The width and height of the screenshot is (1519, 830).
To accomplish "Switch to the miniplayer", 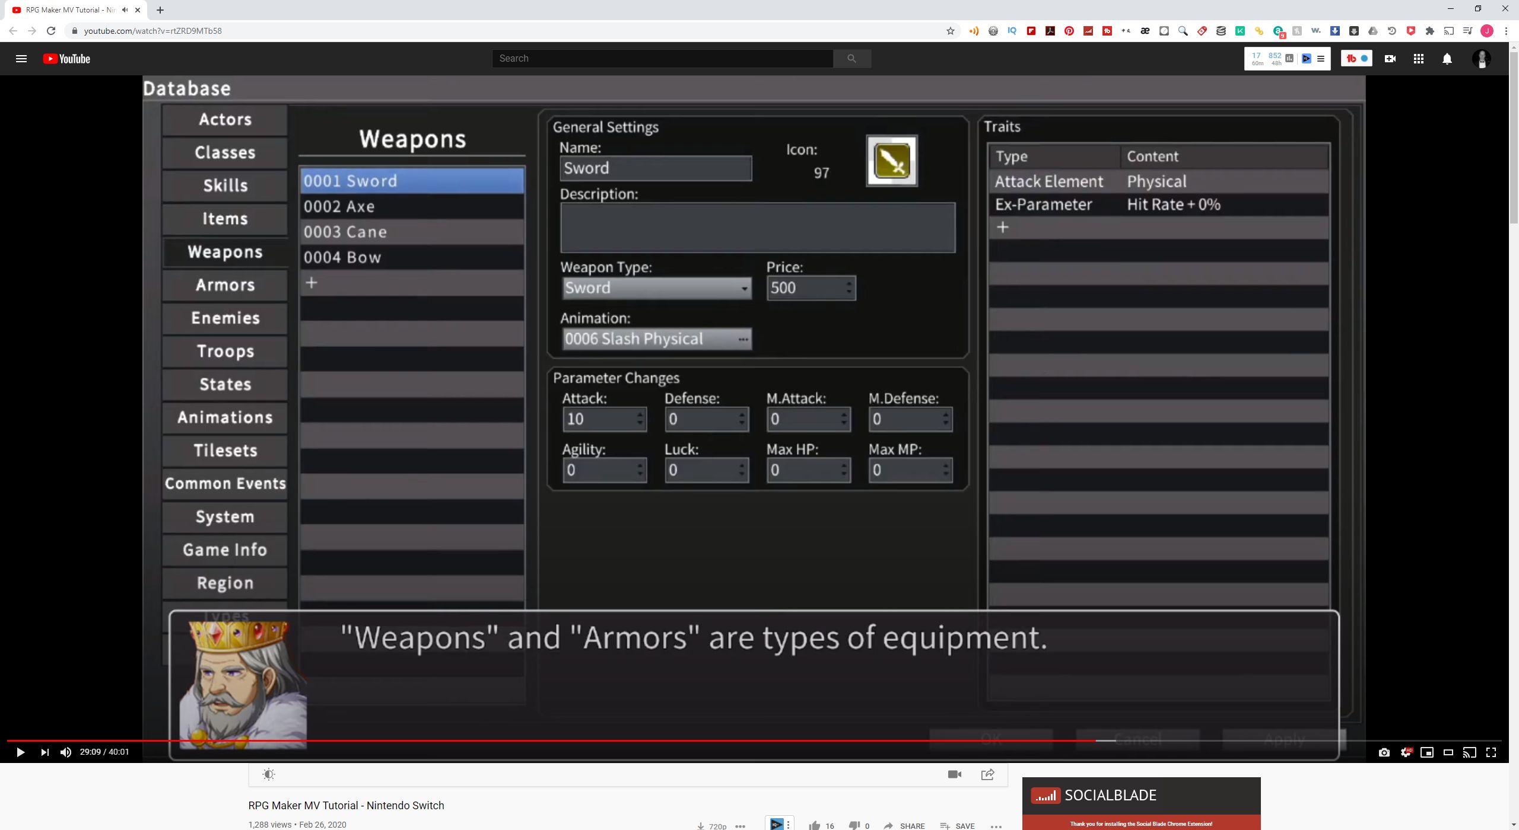I will (1427, 752).
